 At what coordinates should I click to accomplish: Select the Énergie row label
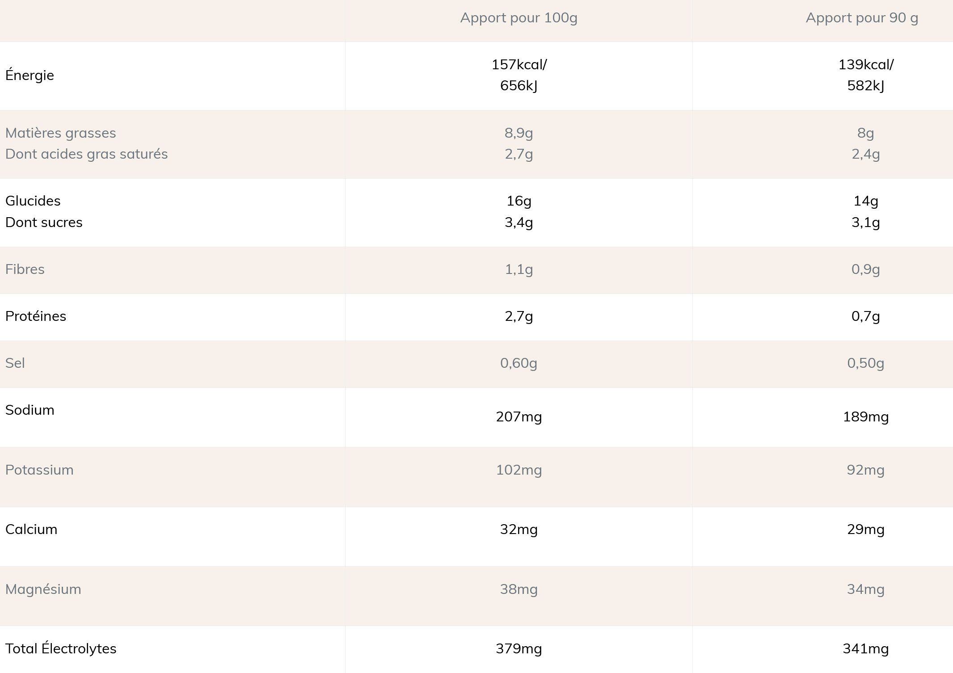[30, 75]
